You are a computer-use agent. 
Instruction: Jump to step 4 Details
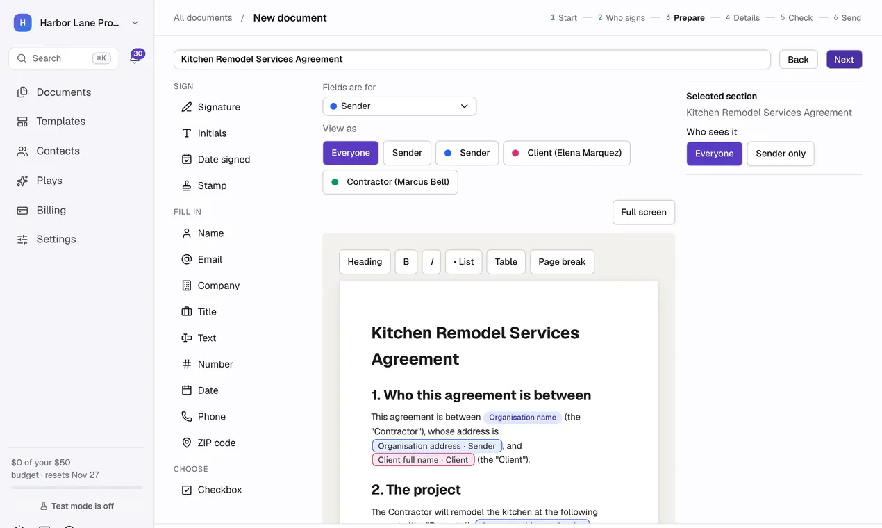click(x=742, y=18)
